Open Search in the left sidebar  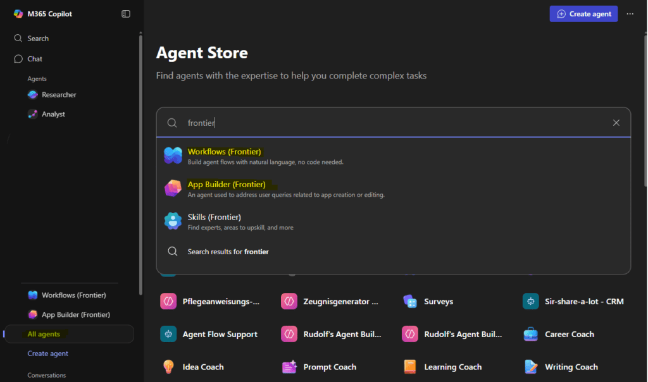coord(38,39)
